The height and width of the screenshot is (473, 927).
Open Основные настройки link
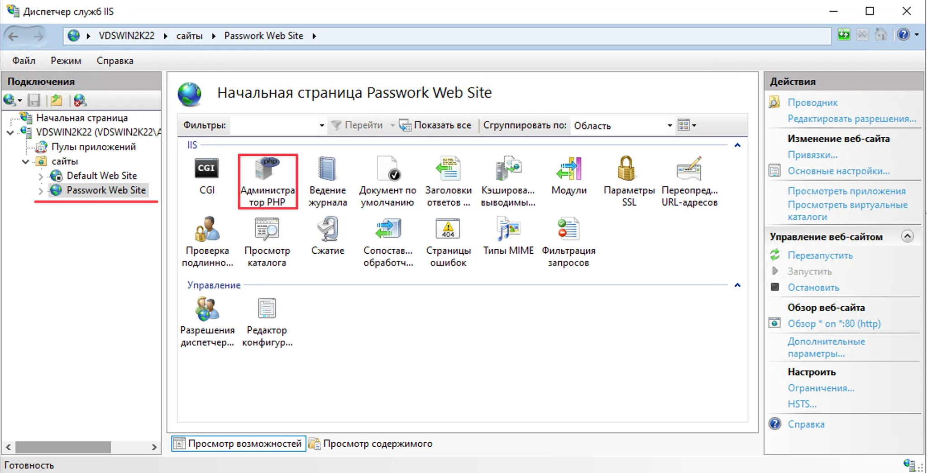click(x=839, y=171)
